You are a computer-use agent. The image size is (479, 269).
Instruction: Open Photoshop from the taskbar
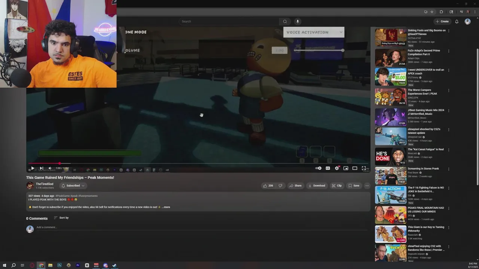pyautogui.click(x=60, y=265)
